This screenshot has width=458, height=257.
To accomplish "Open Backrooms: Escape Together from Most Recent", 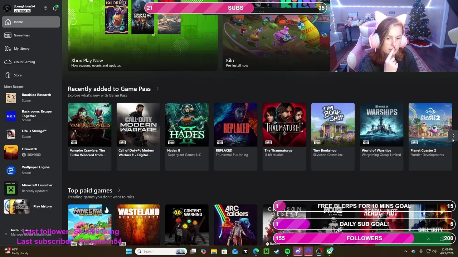I will (x=31, y=116).
